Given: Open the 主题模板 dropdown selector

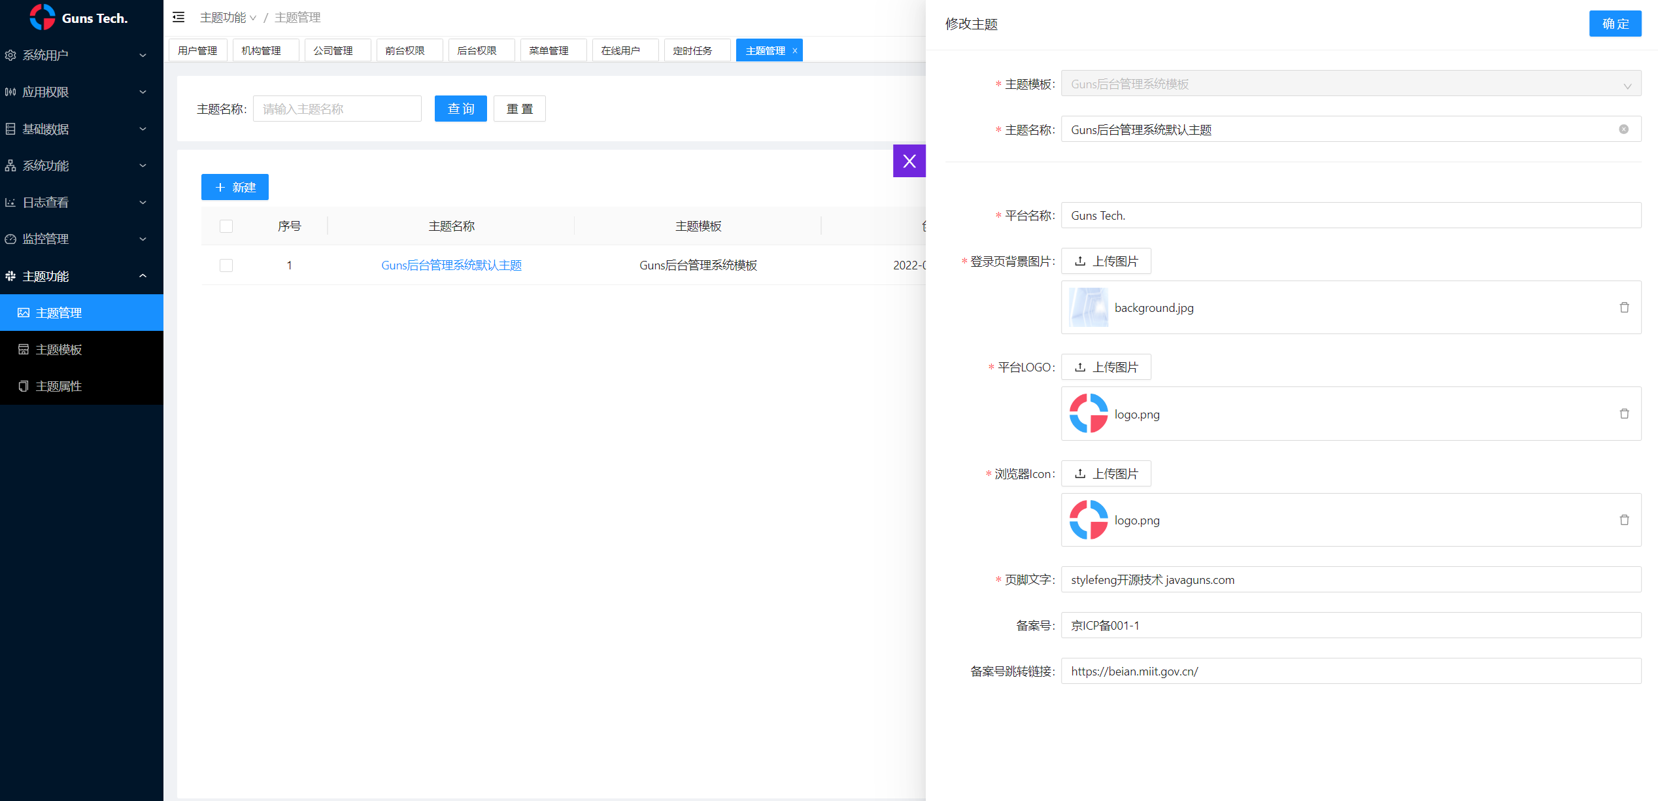Looking at the screenshot, I should [x=1350, y=84].
